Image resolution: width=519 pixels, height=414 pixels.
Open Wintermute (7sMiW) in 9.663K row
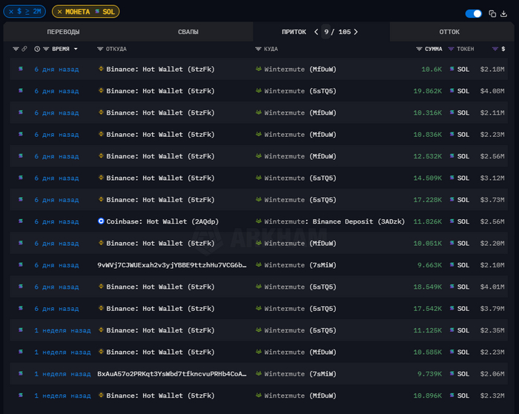(300, 265)
